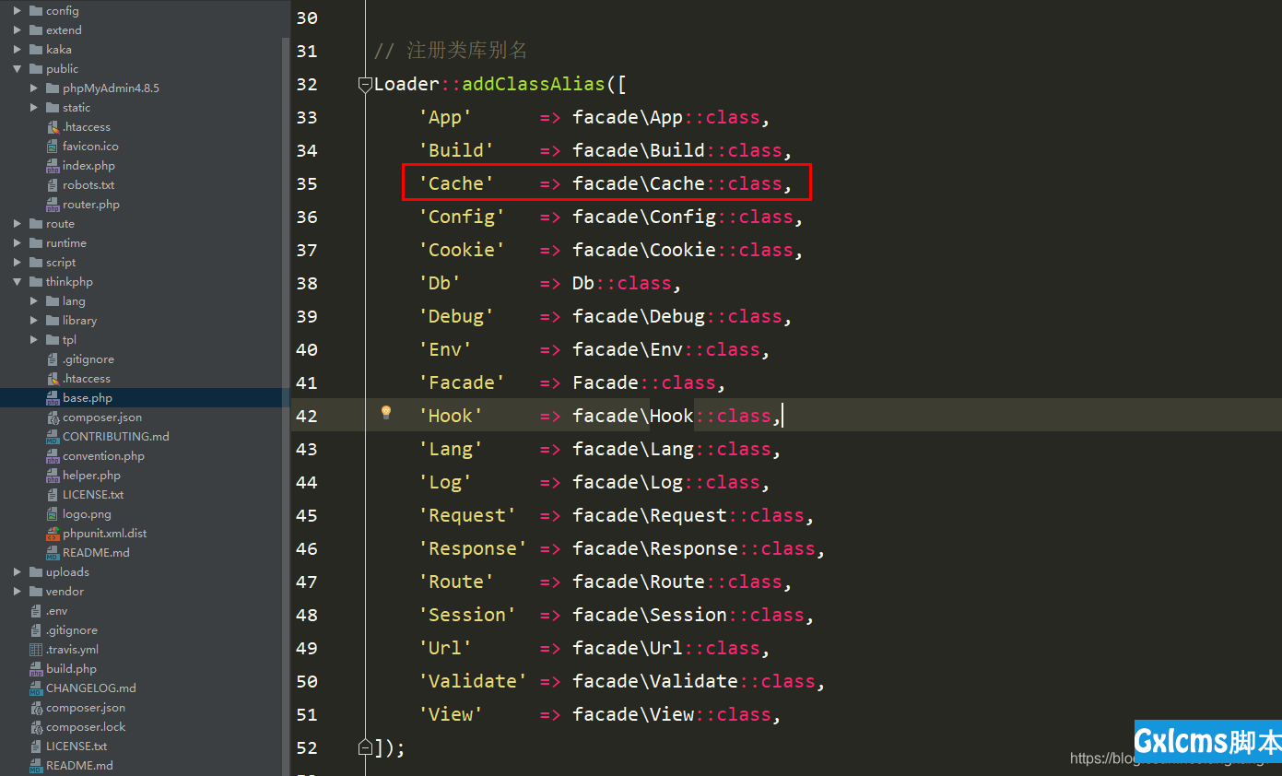Collapse the thinkphp folder arrow
Screen dimensions: 1282x776
(18, 282)
